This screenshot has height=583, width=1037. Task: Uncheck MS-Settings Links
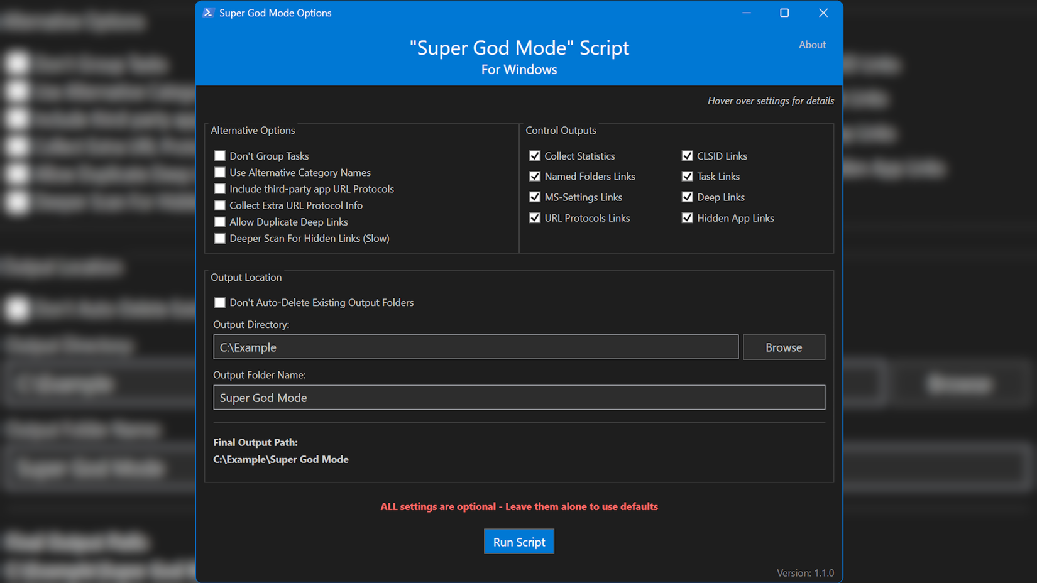[535, 197]
